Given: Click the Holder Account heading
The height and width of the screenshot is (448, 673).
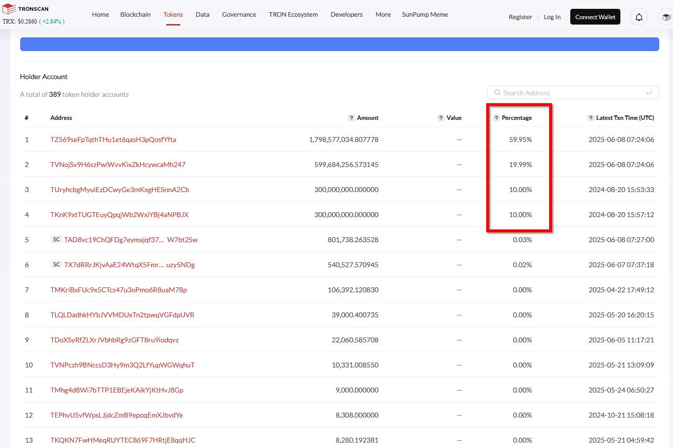Looking at the screenshot, I should [x=44, y=77].
